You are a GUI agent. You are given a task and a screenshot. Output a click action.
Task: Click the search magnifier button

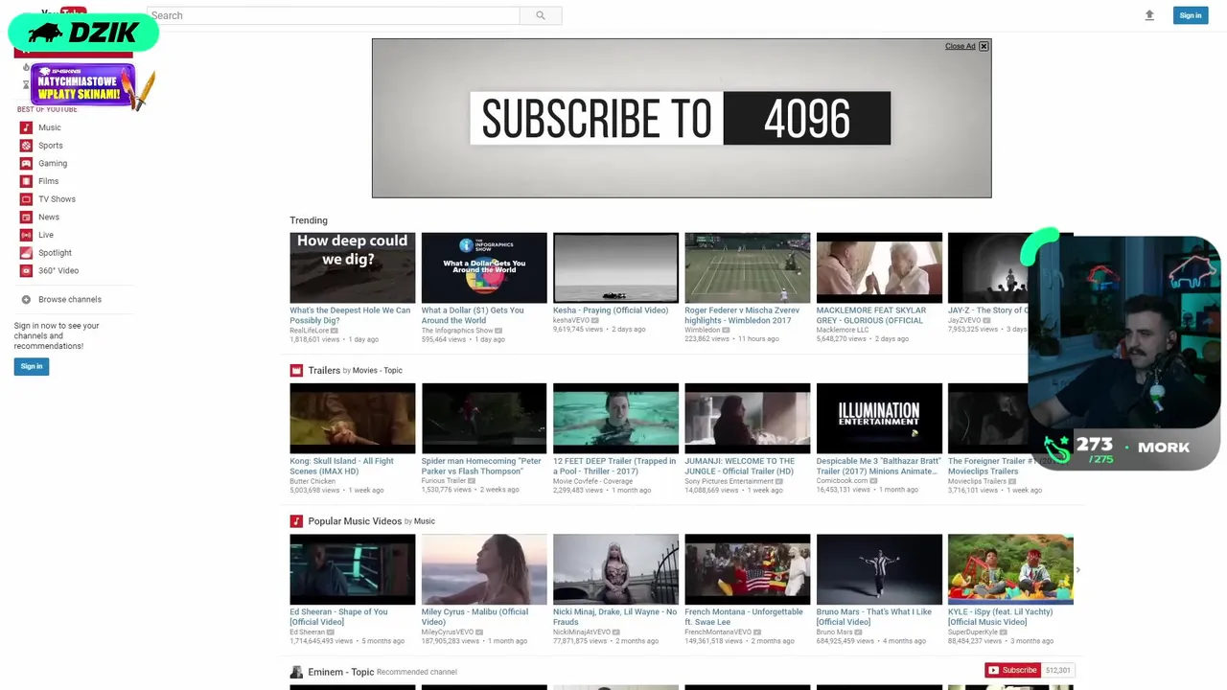(541, 15)
